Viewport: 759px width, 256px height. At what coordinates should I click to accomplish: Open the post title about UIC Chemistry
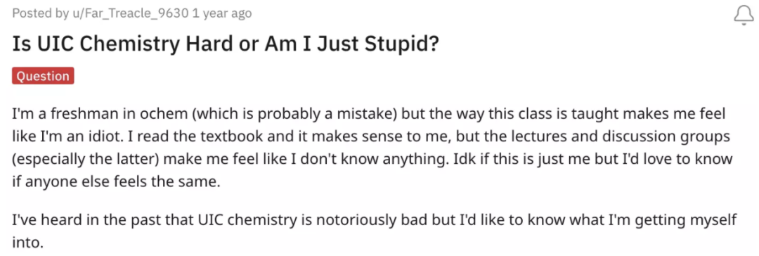coord(226,44)
